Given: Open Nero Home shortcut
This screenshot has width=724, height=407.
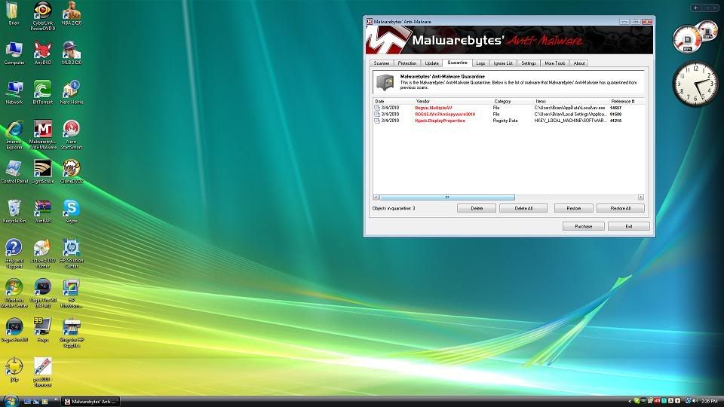Looking at the screenshot, I should (71, 92).
